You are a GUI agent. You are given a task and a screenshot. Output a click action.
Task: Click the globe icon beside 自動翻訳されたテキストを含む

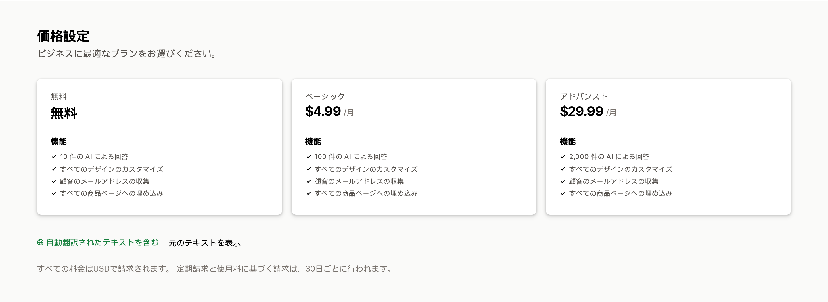pos(40,243)
